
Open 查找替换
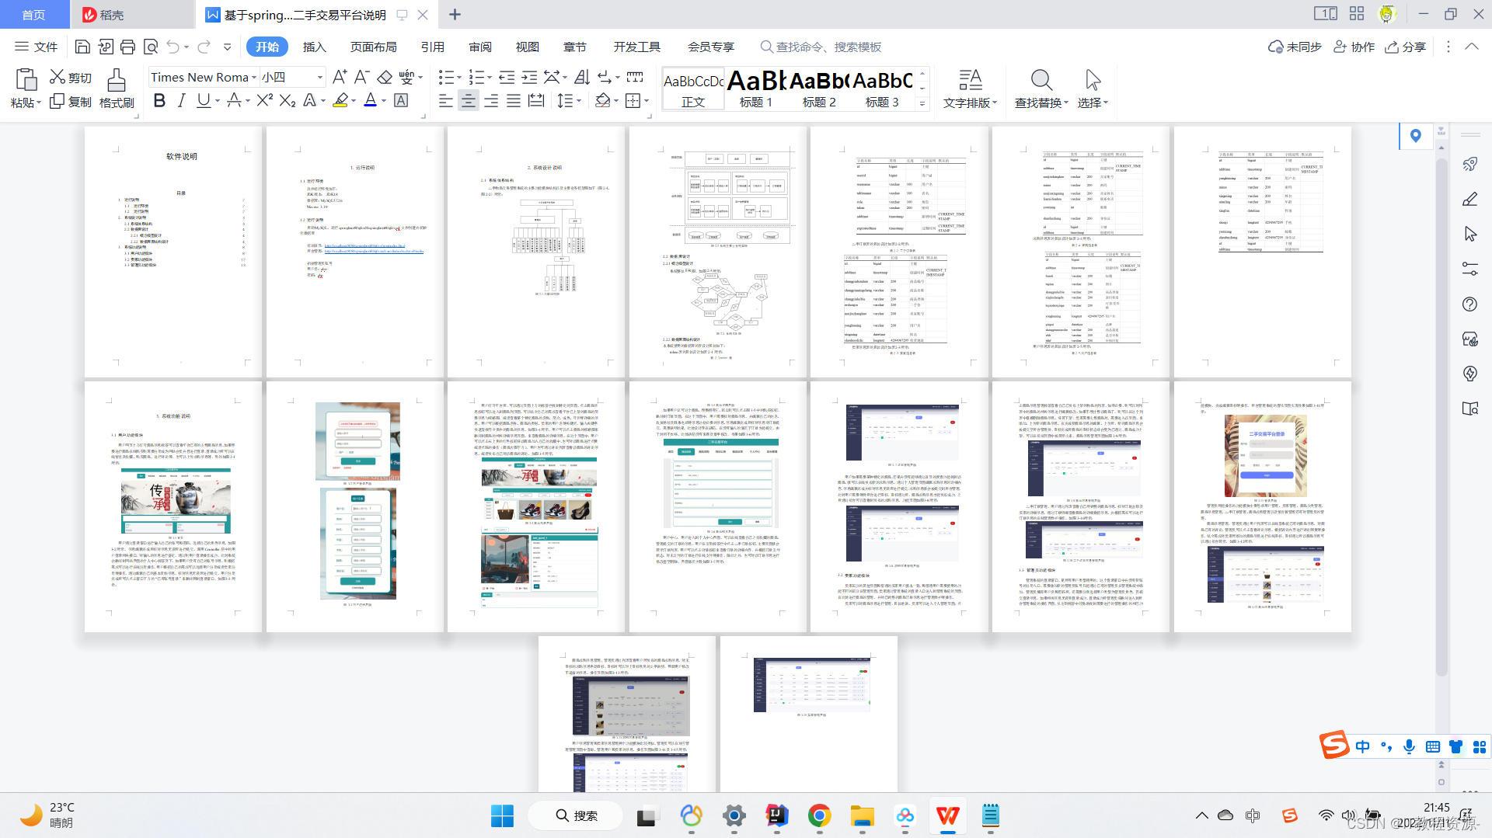click(1041, 89)
